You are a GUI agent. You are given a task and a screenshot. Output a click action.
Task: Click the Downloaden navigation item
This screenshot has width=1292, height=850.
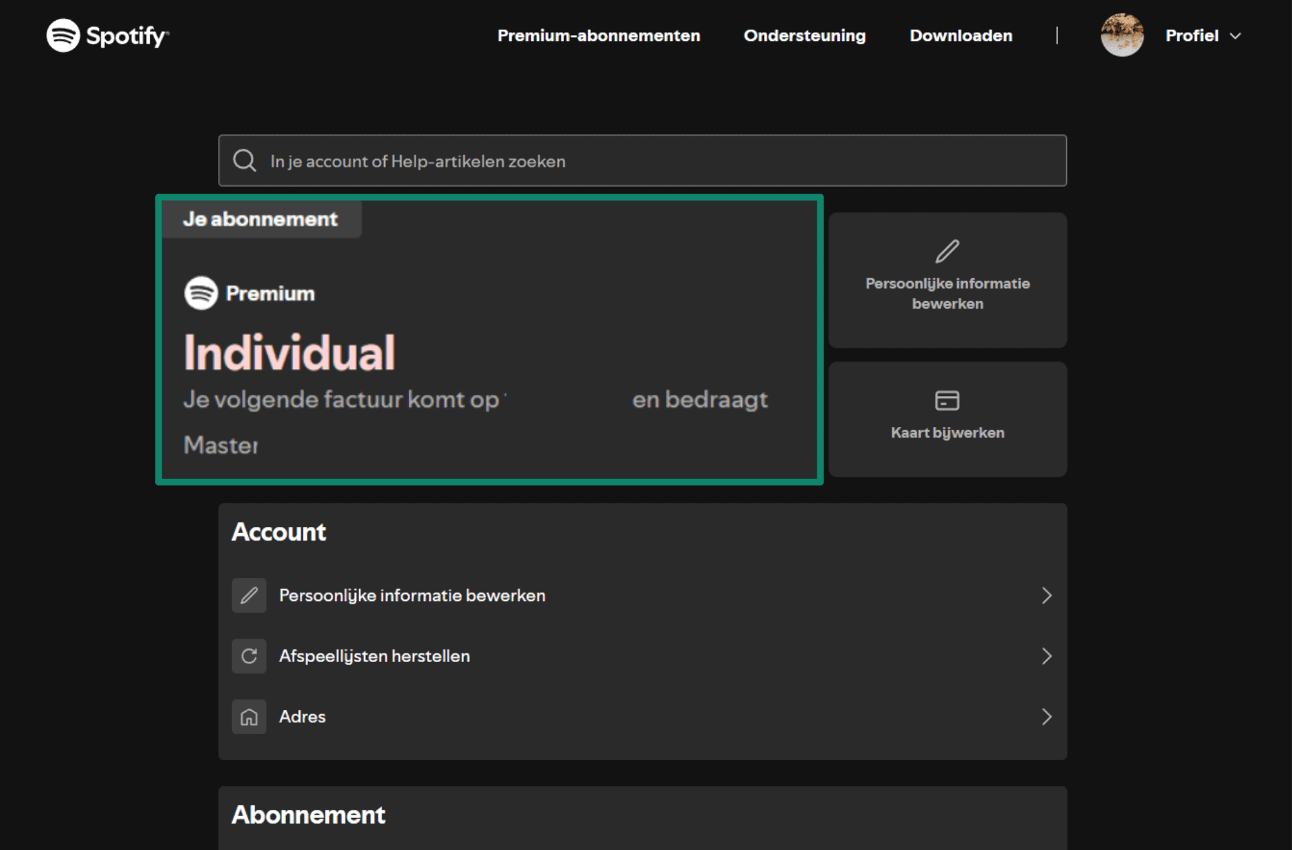coord(960,35)
